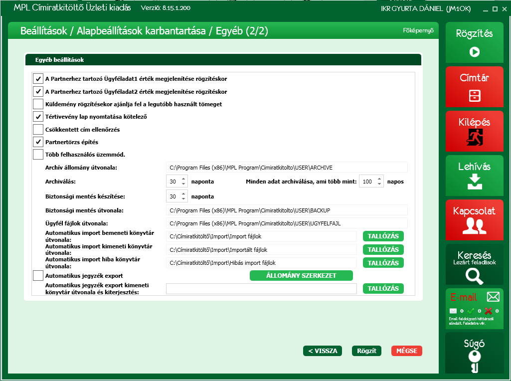Click user name IKR GYURTA DÁNIEL
The image size is (511, 381).
point(412,9)
